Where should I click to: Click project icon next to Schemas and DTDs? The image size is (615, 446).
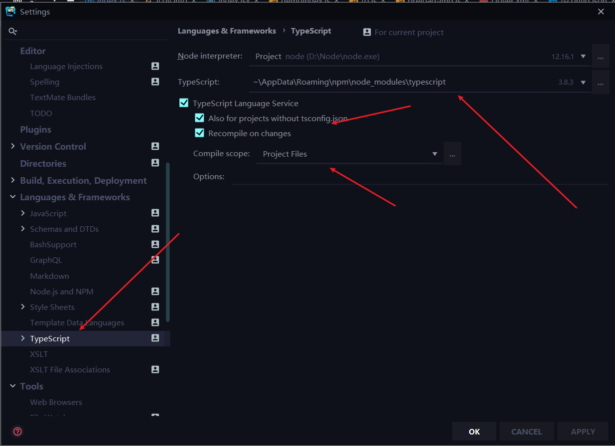[155, 229]
